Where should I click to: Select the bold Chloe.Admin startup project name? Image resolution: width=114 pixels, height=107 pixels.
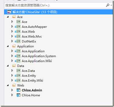point(32,90)
